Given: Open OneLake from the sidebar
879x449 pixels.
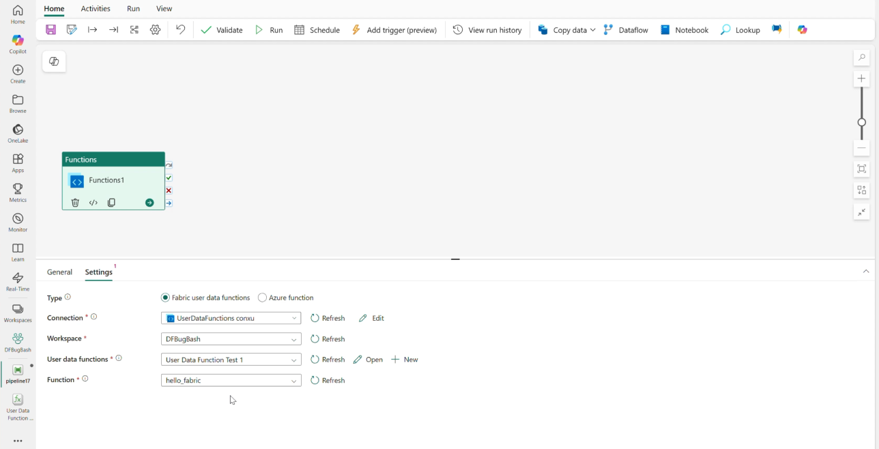Looking at the screenshot, I should [x=18, y=134].
